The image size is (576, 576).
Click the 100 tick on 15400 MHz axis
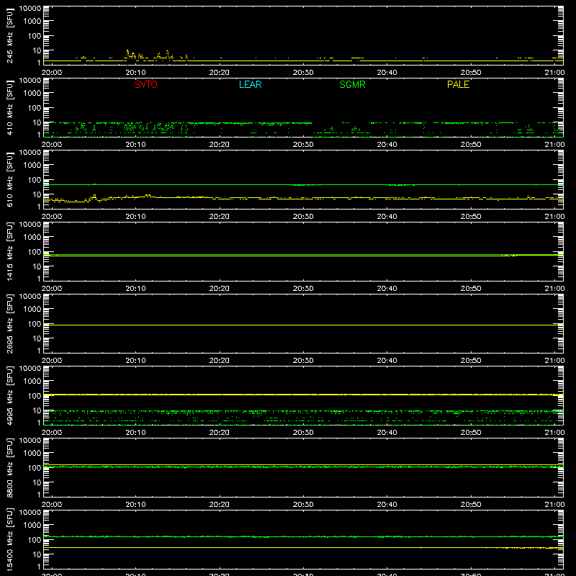click(x=35, y=540)
